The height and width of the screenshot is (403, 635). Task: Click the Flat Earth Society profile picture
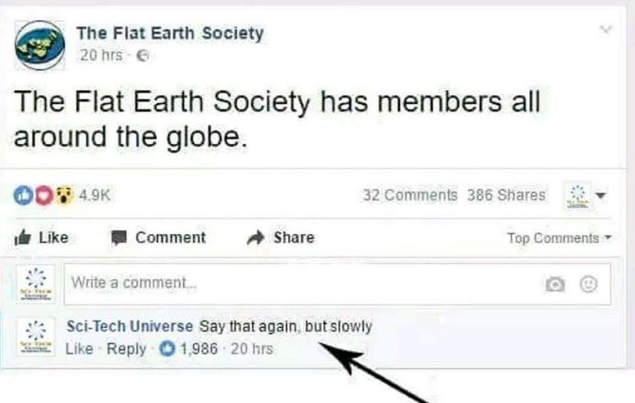tap(40, 44)
